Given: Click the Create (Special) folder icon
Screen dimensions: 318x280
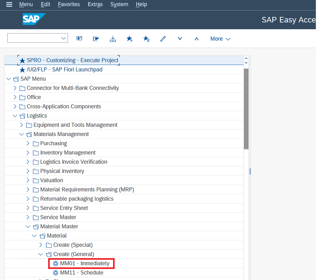Looking at the screenshot, I should [49, 245].
